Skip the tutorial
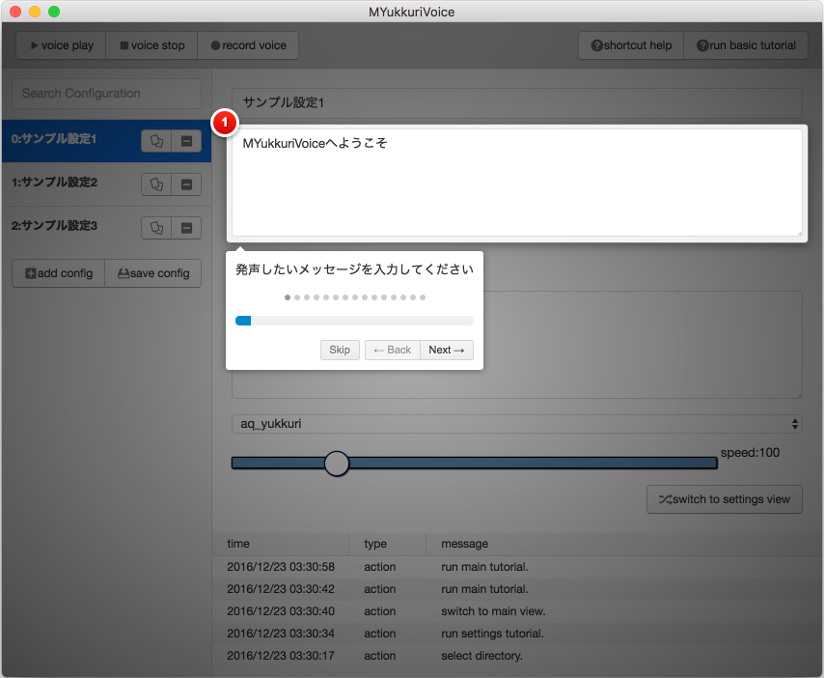This screenshot has width=825, height=678. (x=340, y=350)
